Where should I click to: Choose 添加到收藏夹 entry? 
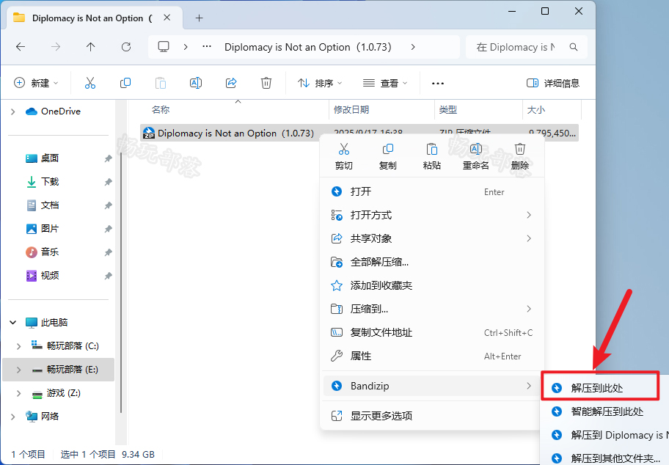(432, 285)
